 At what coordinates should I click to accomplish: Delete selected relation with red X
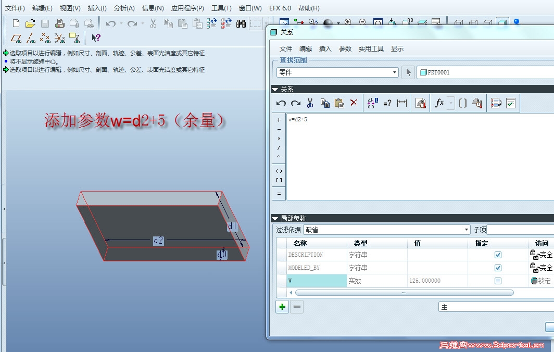point(354,103)
